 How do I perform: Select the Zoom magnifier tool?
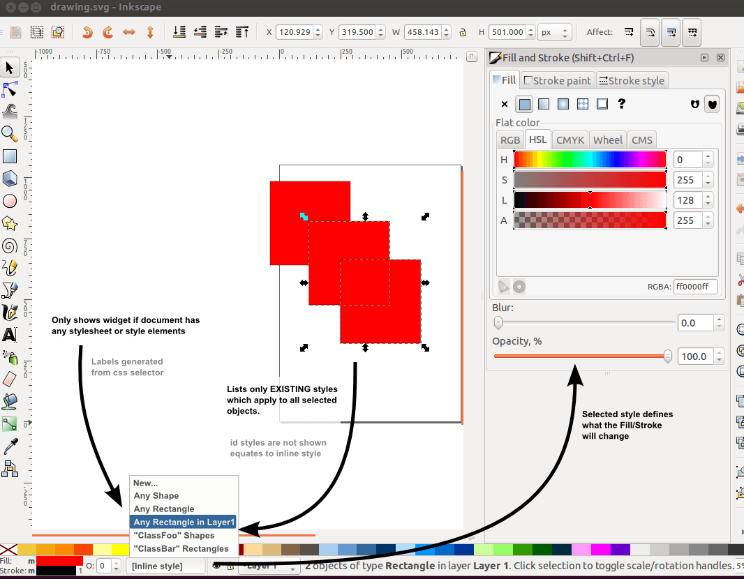(x=10, y=133)
